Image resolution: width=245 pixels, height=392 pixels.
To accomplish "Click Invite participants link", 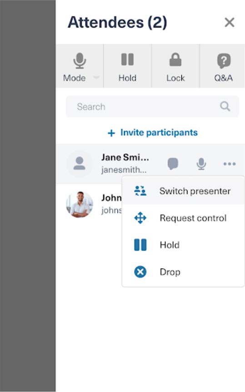I will [159, 132].
